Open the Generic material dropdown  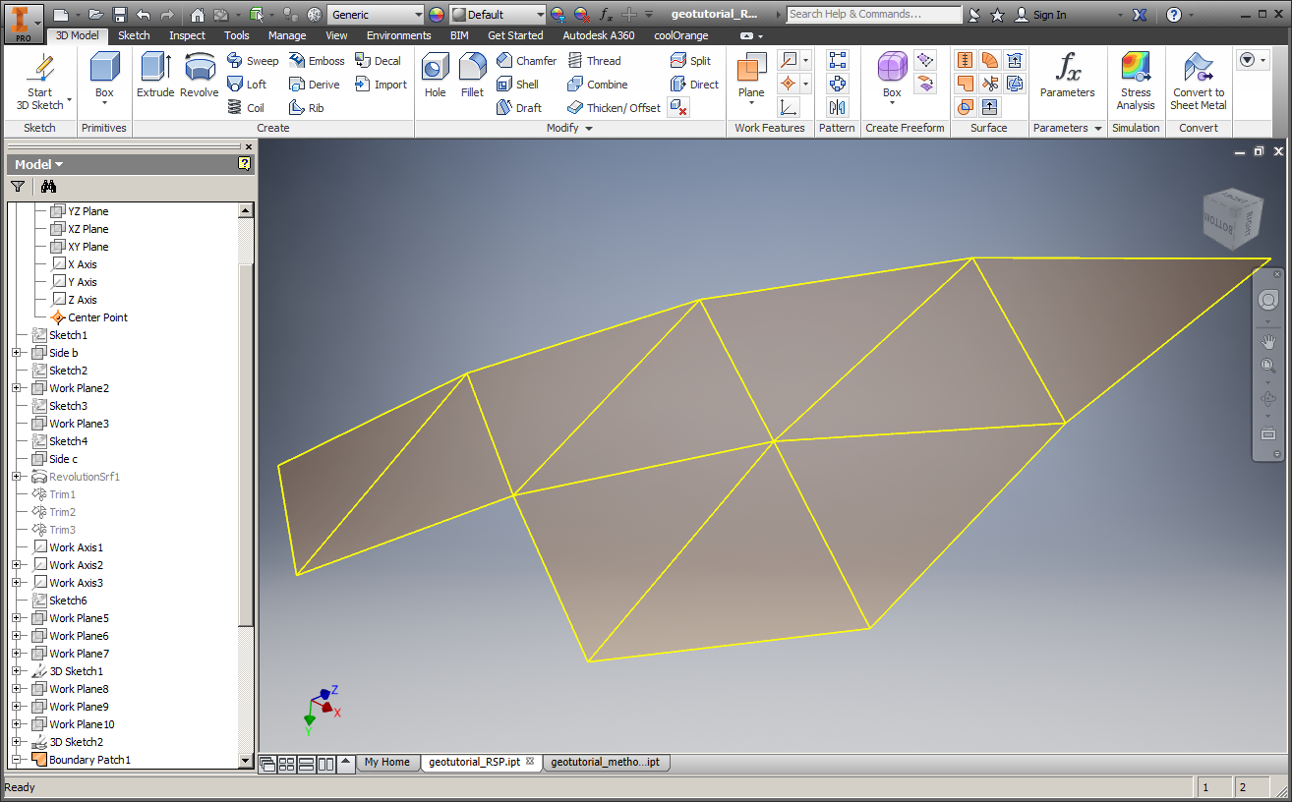[x=418, y=15]
